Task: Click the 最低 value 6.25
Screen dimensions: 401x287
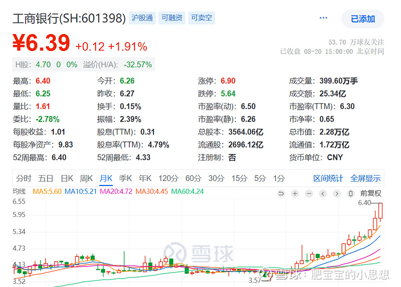Action: [43, 93]
